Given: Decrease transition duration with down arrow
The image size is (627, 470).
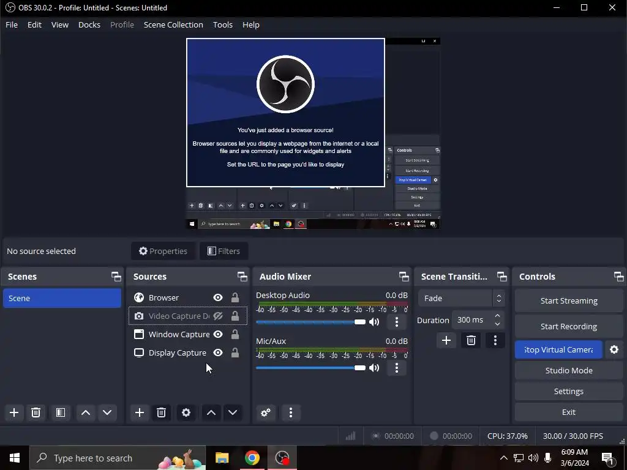Looking at the screenshot, I should pyautogui.click(x=497, y=324).
